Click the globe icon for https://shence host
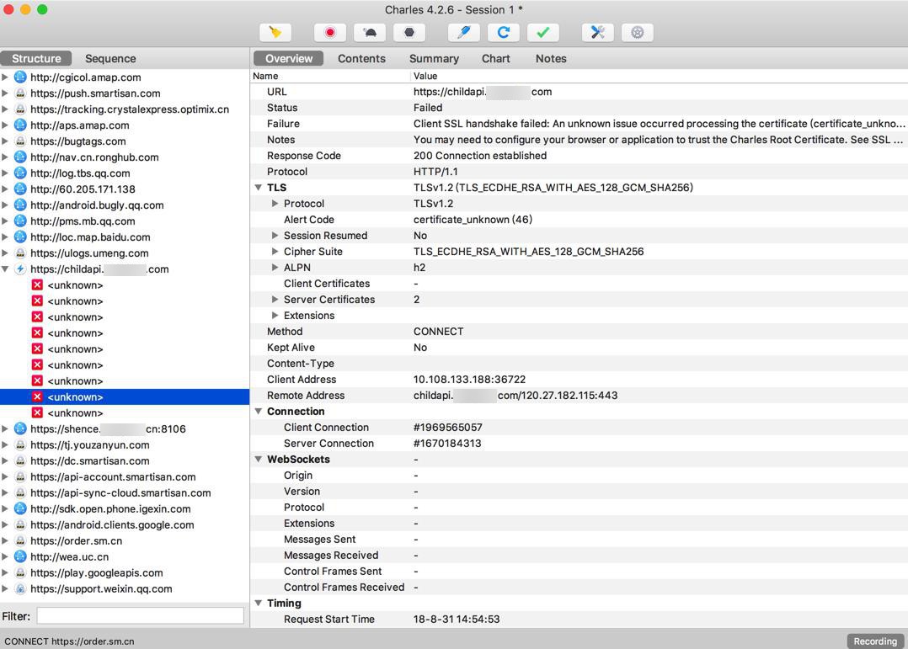This screenshot has width=908, height=649. coord(20,429)
